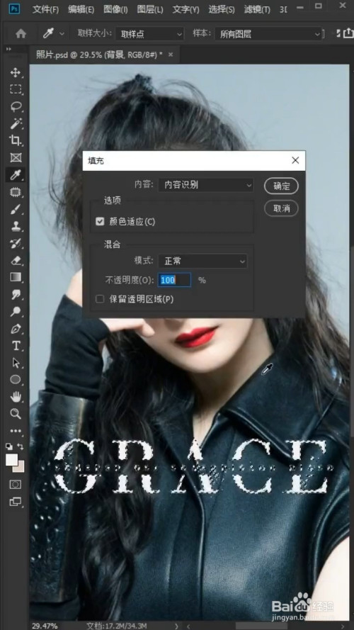
Task: Click the 29.47% zoom level field
Action: (x=45, y=626)
